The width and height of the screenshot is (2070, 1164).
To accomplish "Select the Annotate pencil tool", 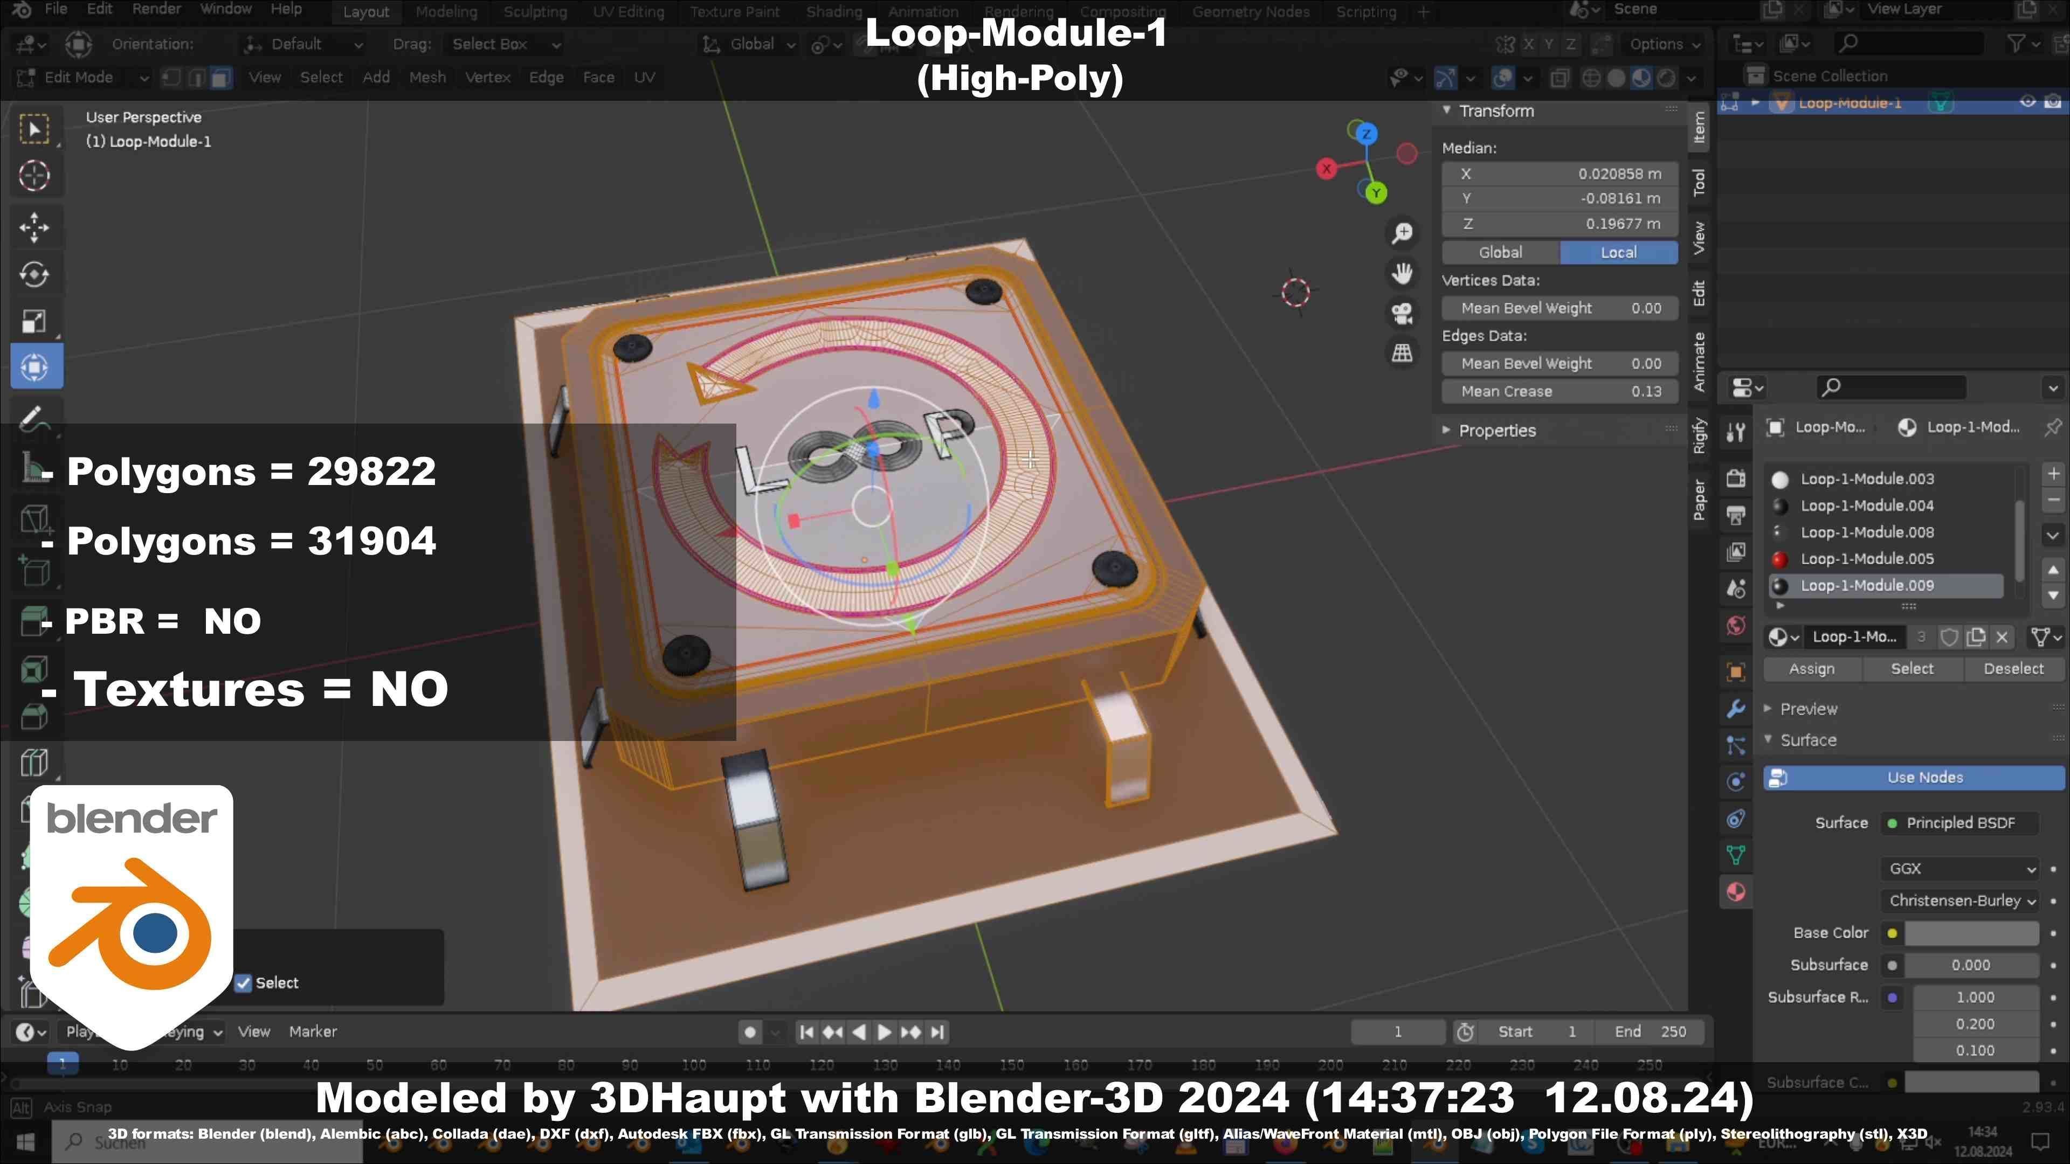I will [34, 419].
